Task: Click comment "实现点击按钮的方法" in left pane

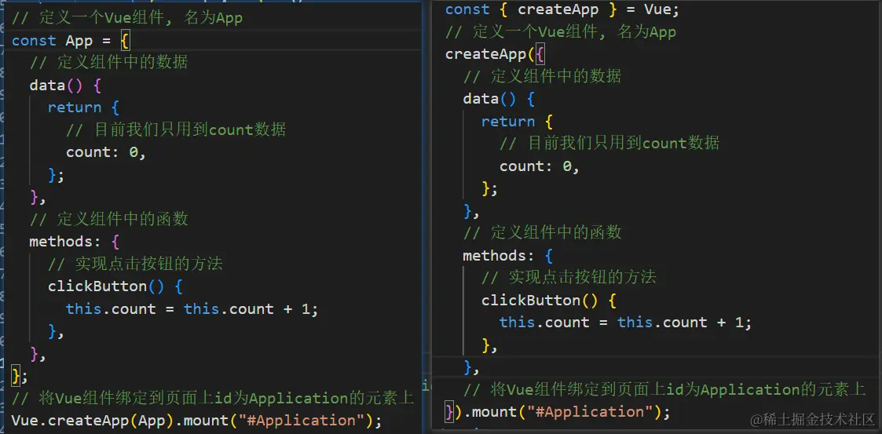Action: click(x=136, y=264)
